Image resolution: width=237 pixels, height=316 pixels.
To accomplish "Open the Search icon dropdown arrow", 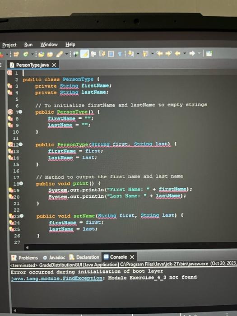I will 66,54.
